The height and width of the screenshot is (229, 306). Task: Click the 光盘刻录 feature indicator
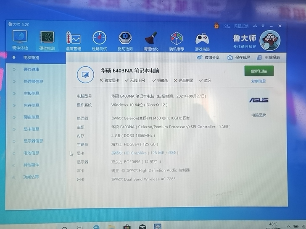183,81
